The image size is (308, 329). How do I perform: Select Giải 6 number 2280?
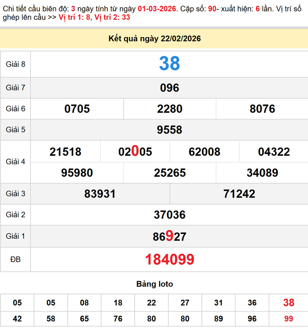click(x=169, y=109)
